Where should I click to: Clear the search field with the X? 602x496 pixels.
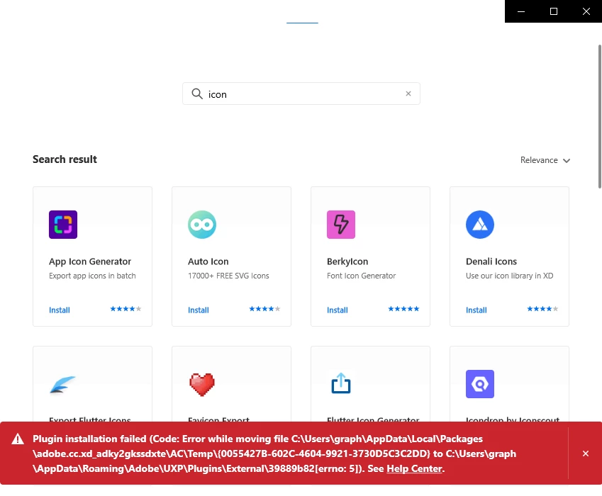pos(408,94)
